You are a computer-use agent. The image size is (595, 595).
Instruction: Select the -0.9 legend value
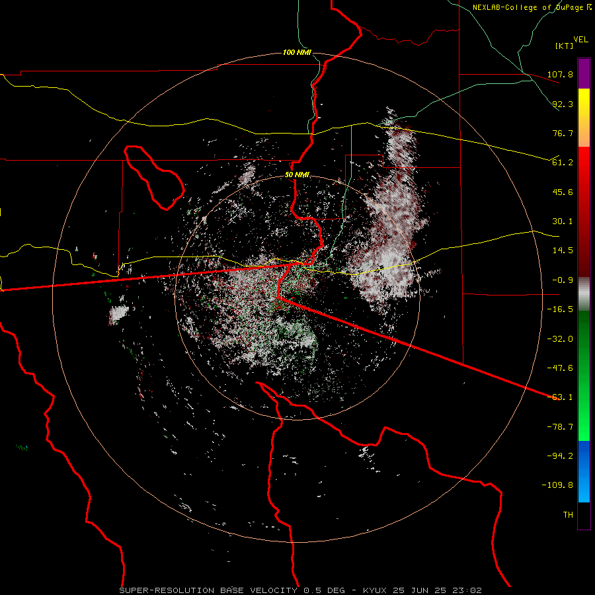click(563, 280)
